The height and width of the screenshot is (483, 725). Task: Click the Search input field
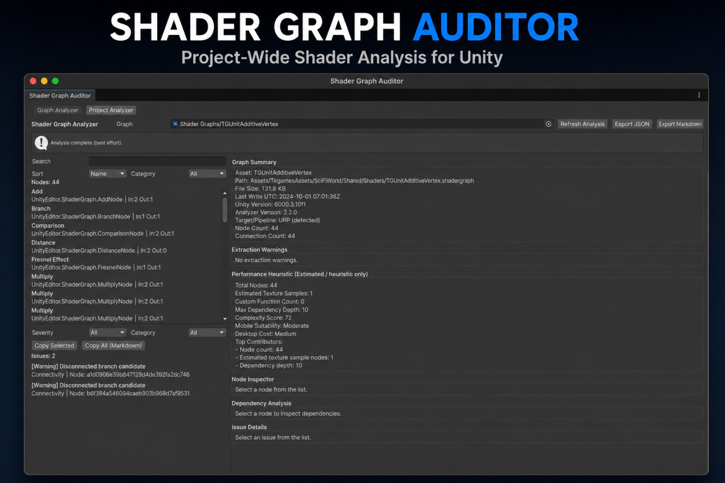[x=157, y=161]
